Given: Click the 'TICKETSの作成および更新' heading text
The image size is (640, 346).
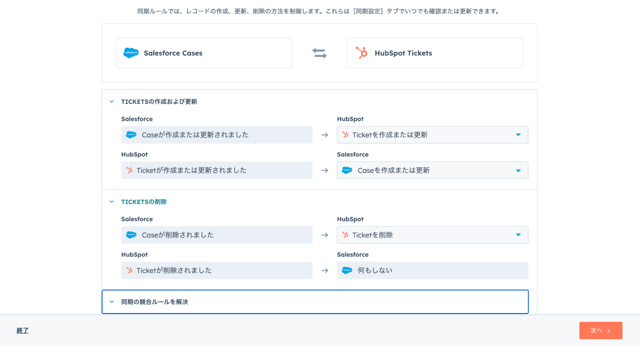Looking at the screenshot, I should coord(159,102).
